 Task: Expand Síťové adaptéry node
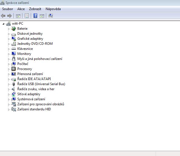[x=9, y=94]
